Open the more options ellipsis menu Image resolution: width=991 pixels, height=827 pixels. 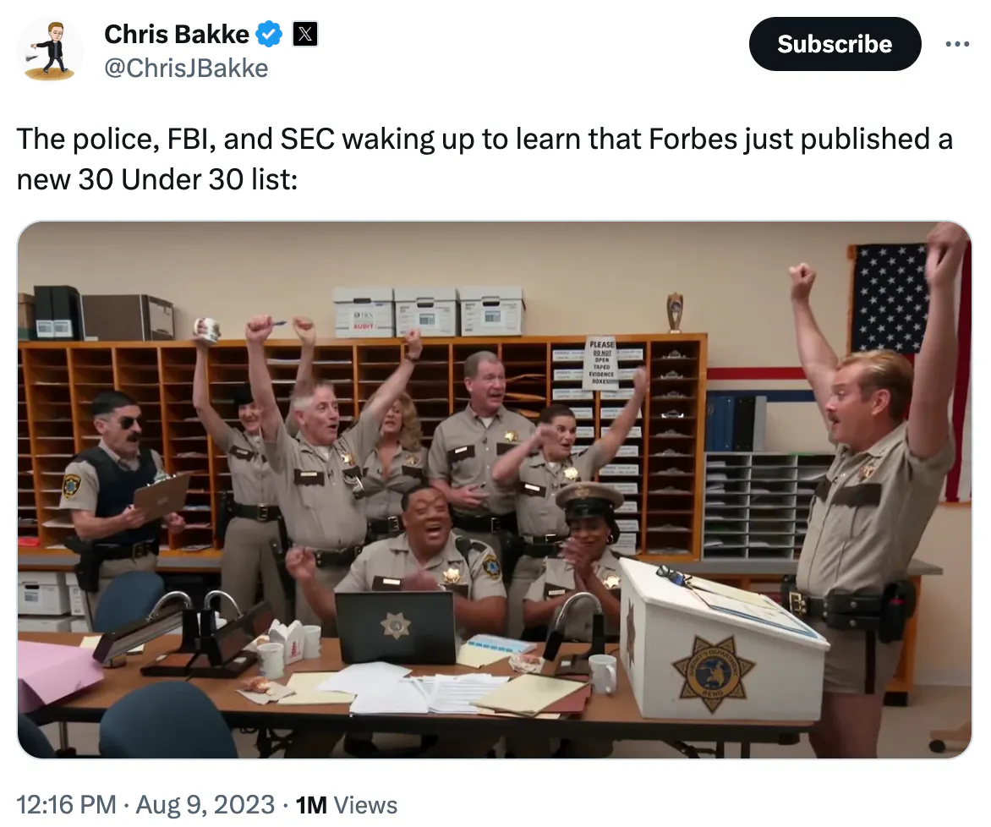(x=957, y=44)
